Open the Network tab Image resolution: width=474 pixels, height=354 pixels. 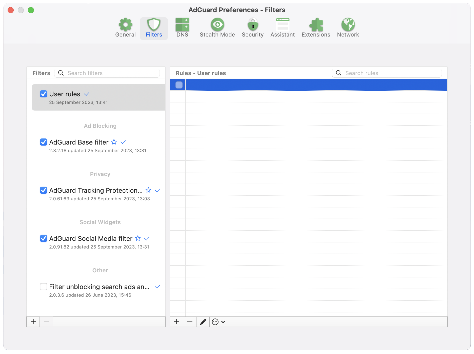(348, 28)
